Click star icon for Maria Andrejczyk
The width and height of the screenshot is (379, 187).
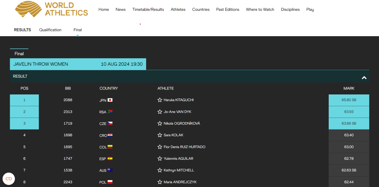tap(160, 182)
